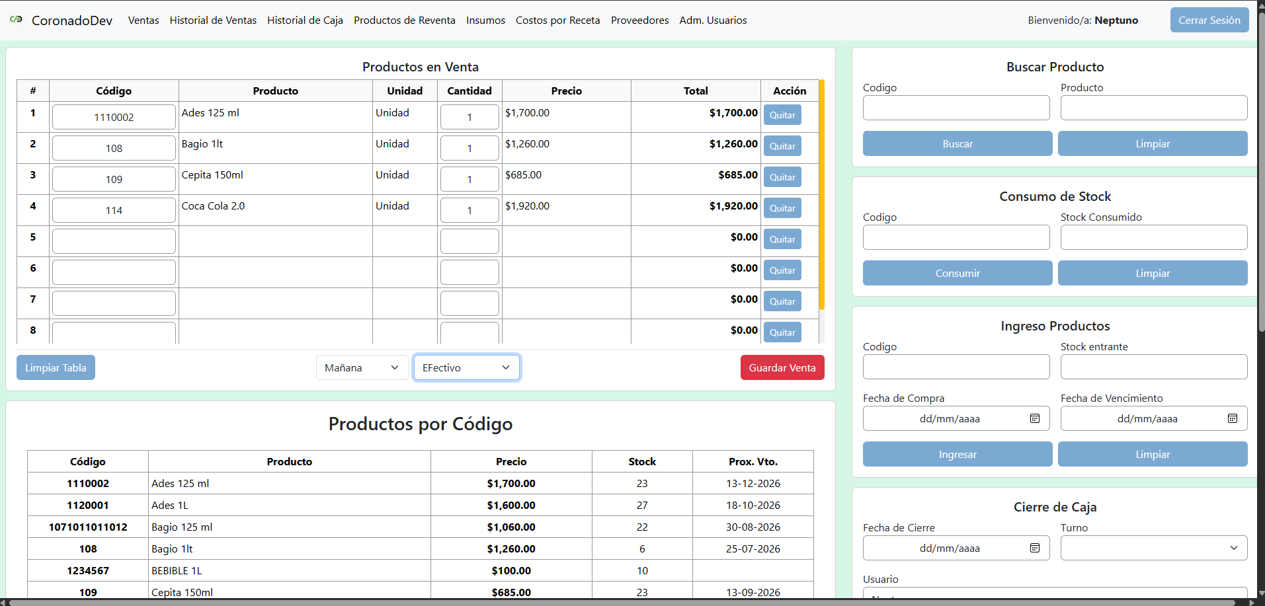The image size is (1265, 606).
Task: Click quantity field for Coca Cola 2.0
Action: [469, 210]
